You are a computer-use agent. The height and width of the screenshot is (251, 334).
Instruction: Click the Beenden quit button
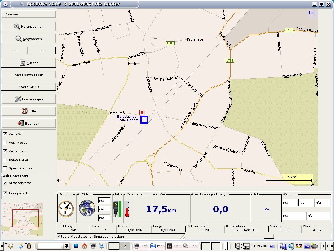click(x=29, y=123)
